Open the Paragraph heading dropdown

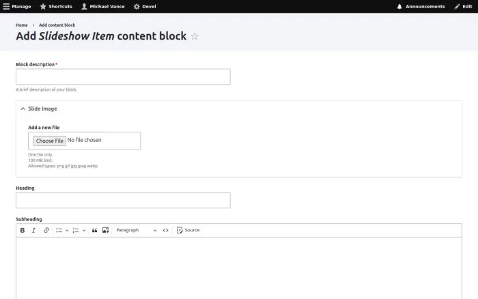(x=137, y=231)
